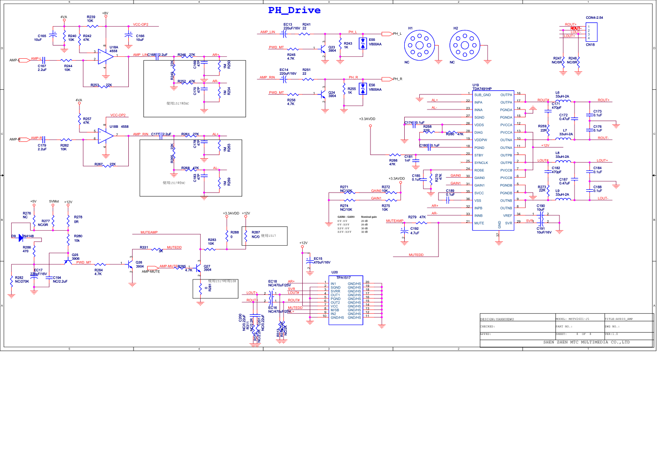Select resistor R275 10K label

(x=385, y=208)
